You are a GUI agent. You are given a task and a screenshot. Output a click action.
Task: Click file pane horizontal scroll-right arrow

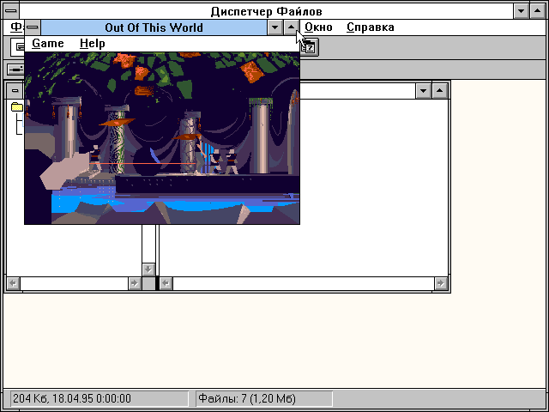(x=441, y=283)
